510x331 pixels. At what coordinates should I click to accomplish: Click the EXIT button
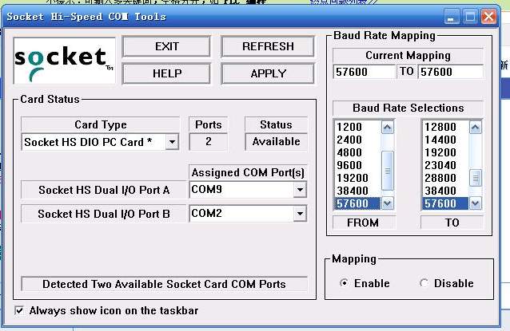coord(166,47)
